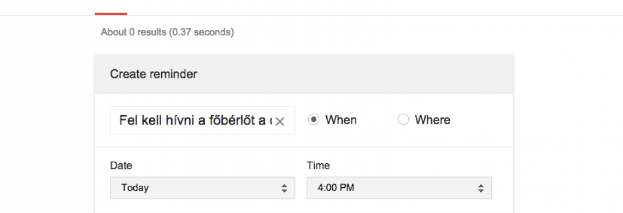Image resolution: width=623 pixels, height=213 pixels.
Task: Click the Date field label
Action: [x=121, y=165]
